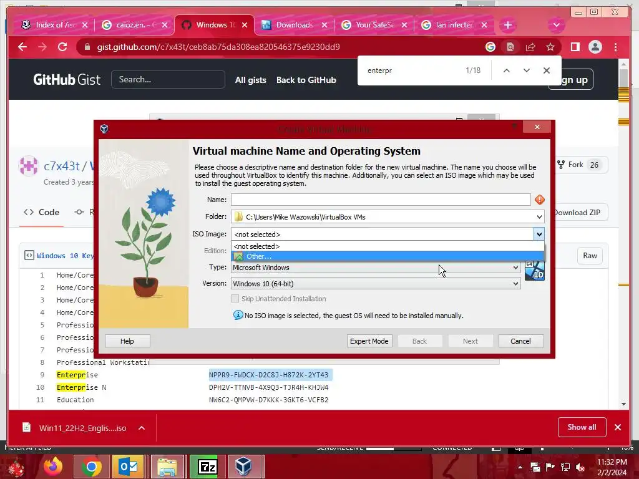Go to next find result
This screenshot has width=639, height=479.
click(x=527, y=70)
